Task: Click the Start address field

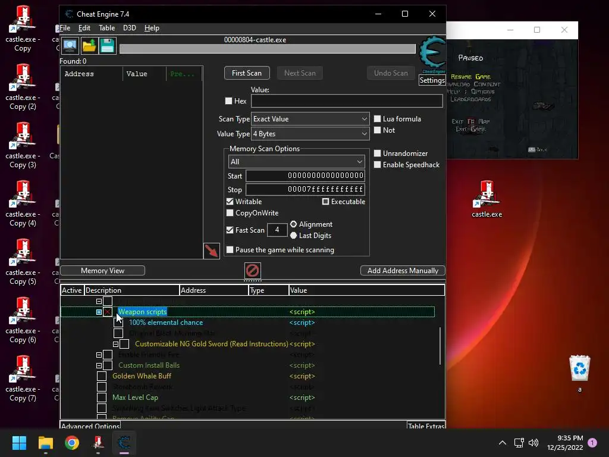Action: (305, 176)
